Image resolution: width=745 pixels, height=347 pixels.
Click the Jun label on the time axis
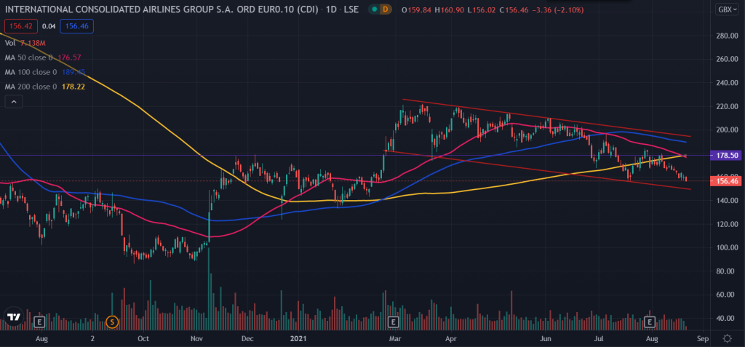click(546, 339)
